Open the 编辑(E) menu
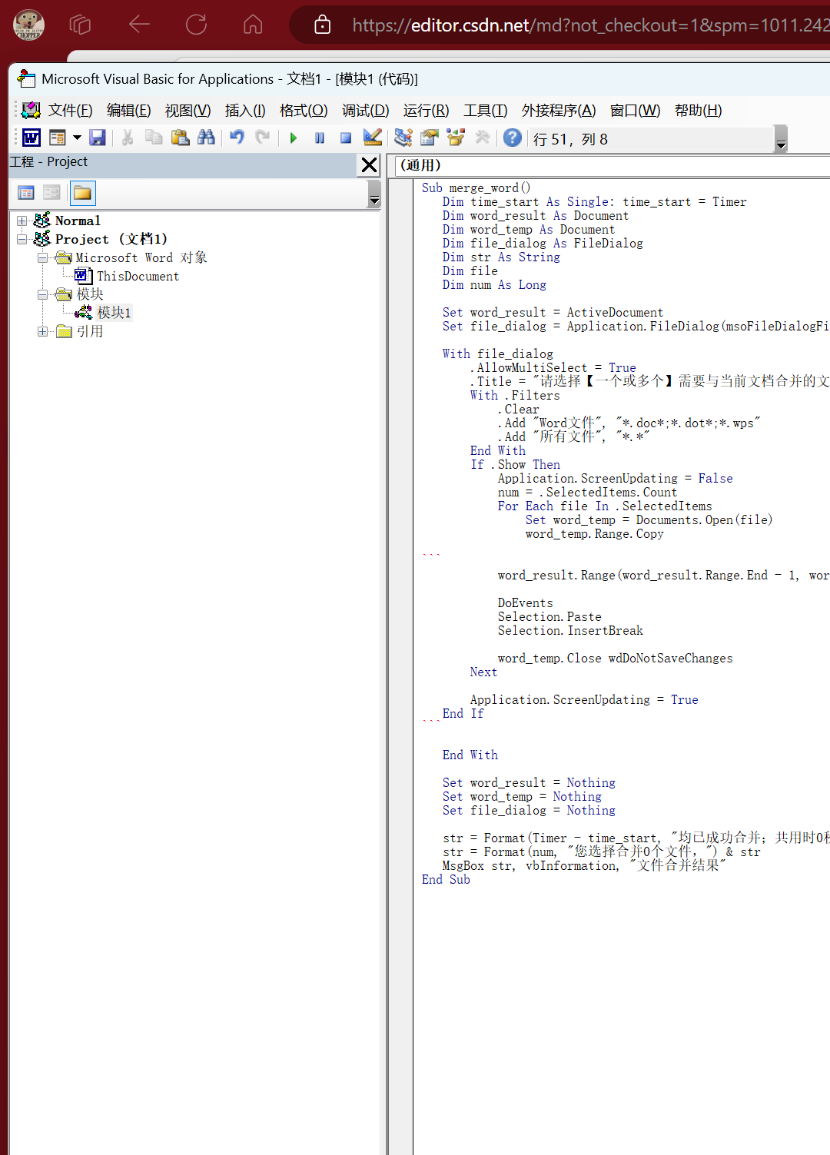Image resolution: width=830 pixels, height=1155 pixels. [x=128, y=110]
